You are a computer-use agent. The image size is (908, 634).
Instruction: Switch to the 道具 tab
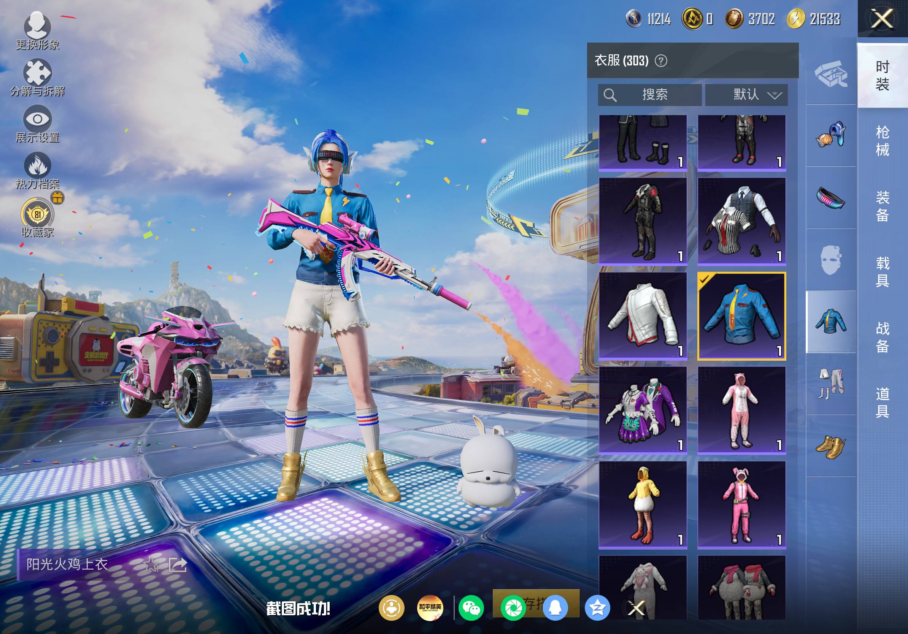tap(882, 403)
